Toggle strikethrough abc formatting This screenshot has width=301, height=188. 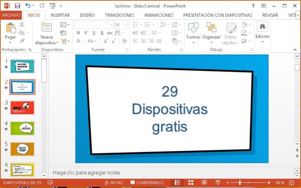click(x=110, y=33)
